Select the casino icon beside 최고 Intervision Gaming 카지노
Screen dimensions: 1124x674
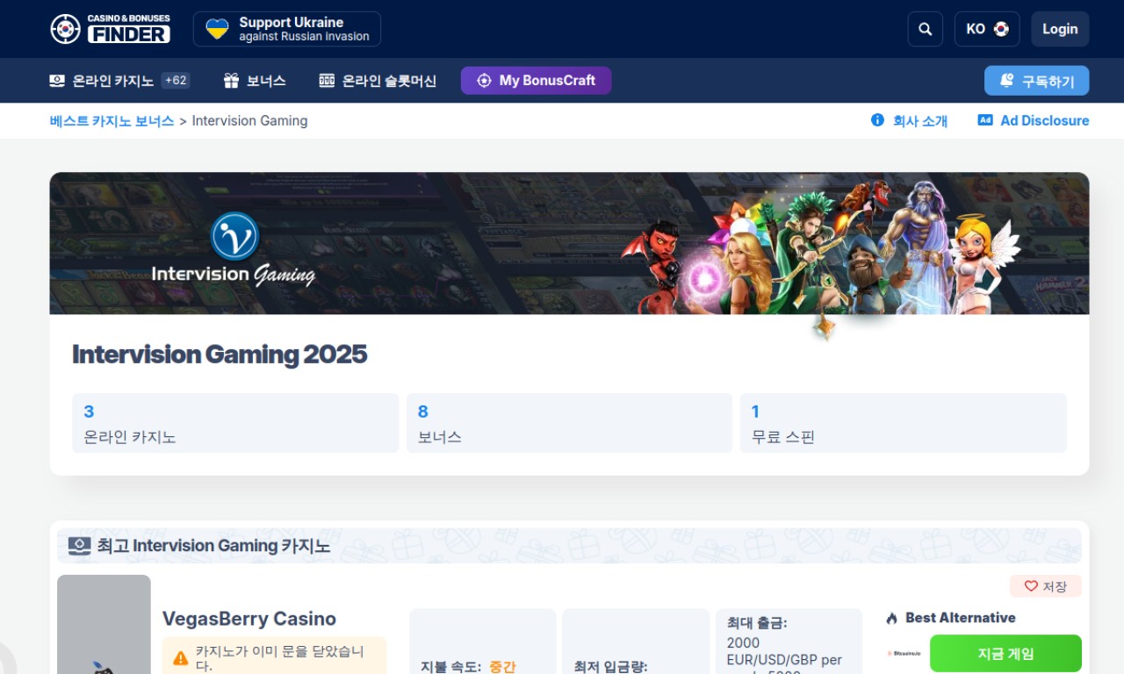80,546
